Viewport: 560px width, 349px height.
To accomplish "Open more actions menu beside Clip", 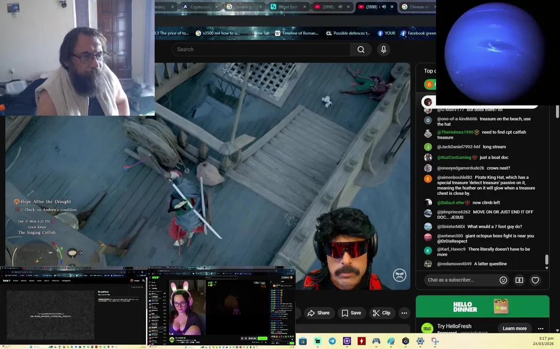I will (x=404, y=313).
